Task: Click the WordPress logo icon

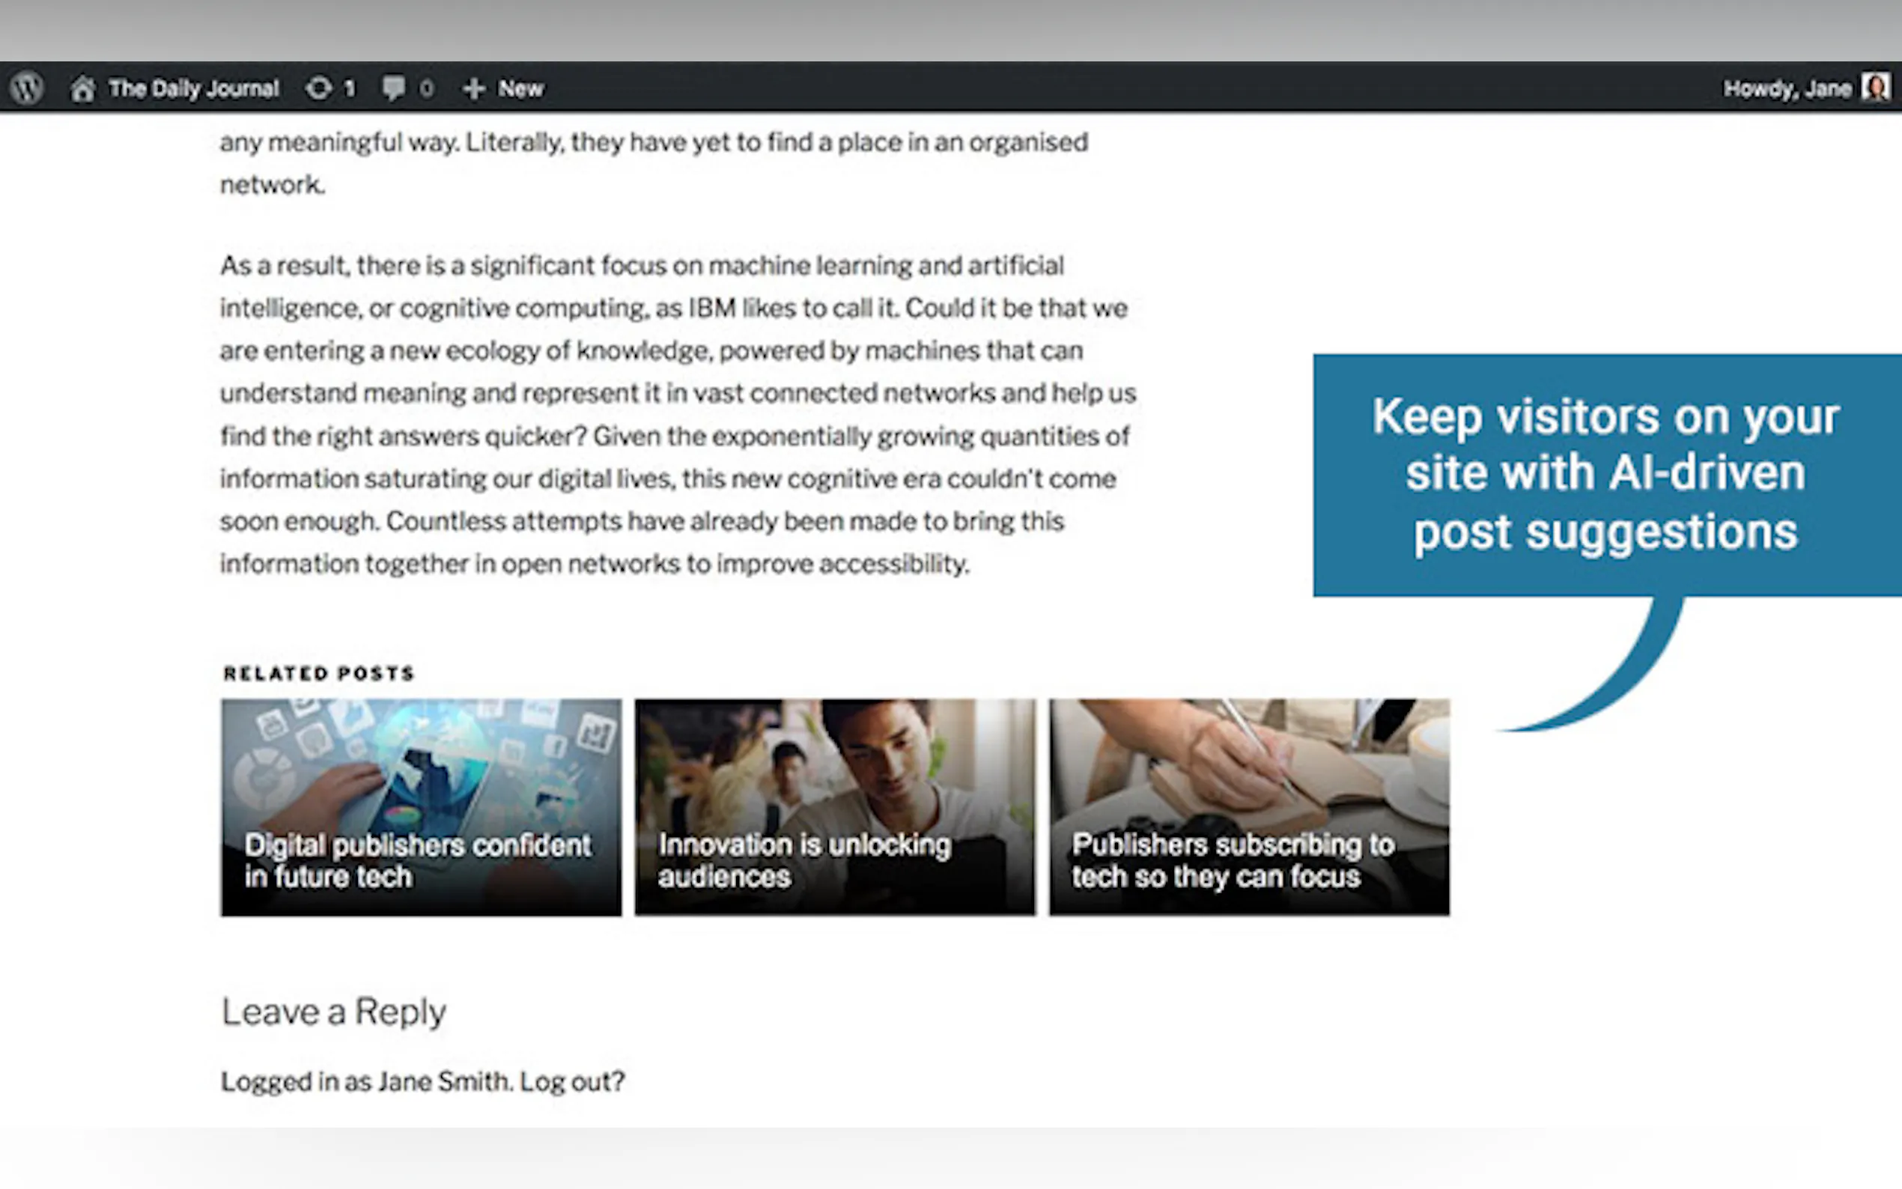Action: click(x=28, y=88)
